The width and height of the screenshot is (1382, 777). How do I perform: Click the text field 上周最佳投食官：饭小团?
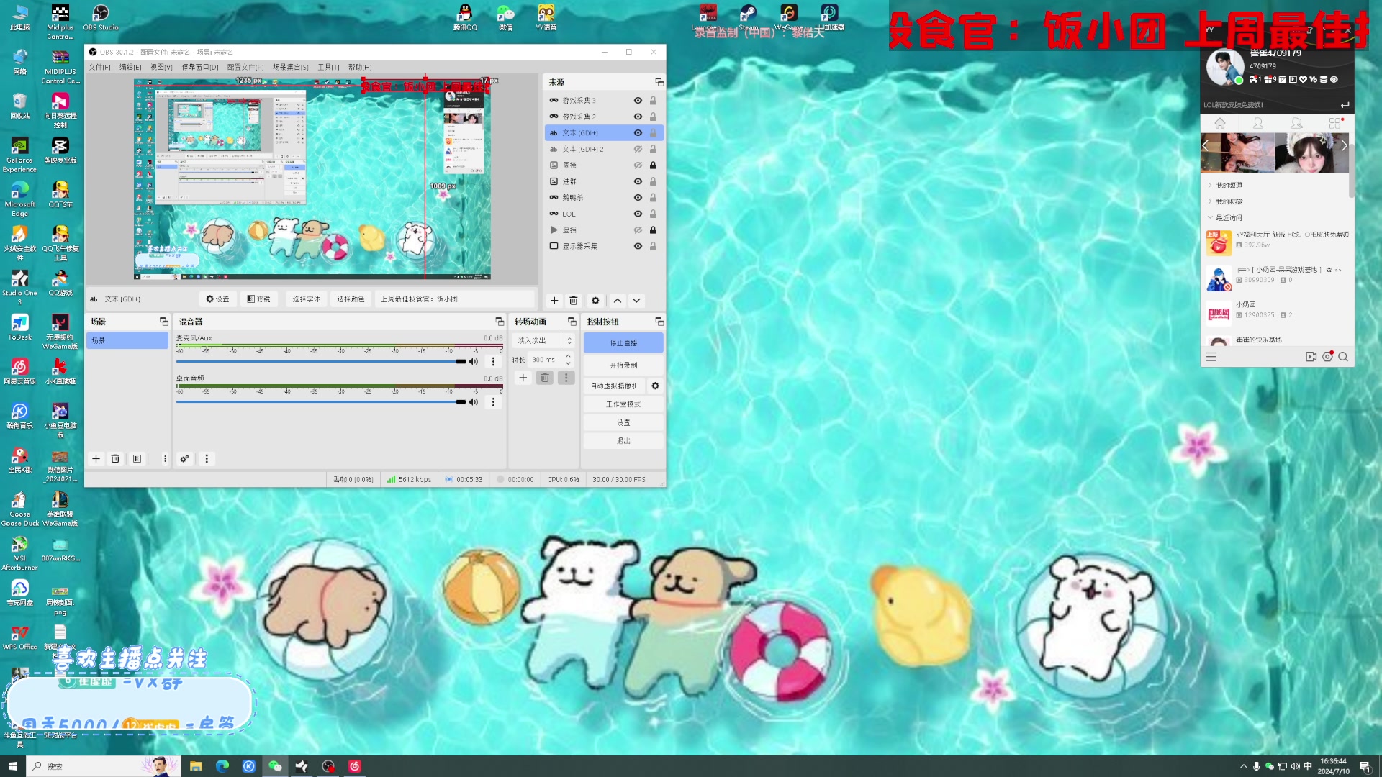455,299
